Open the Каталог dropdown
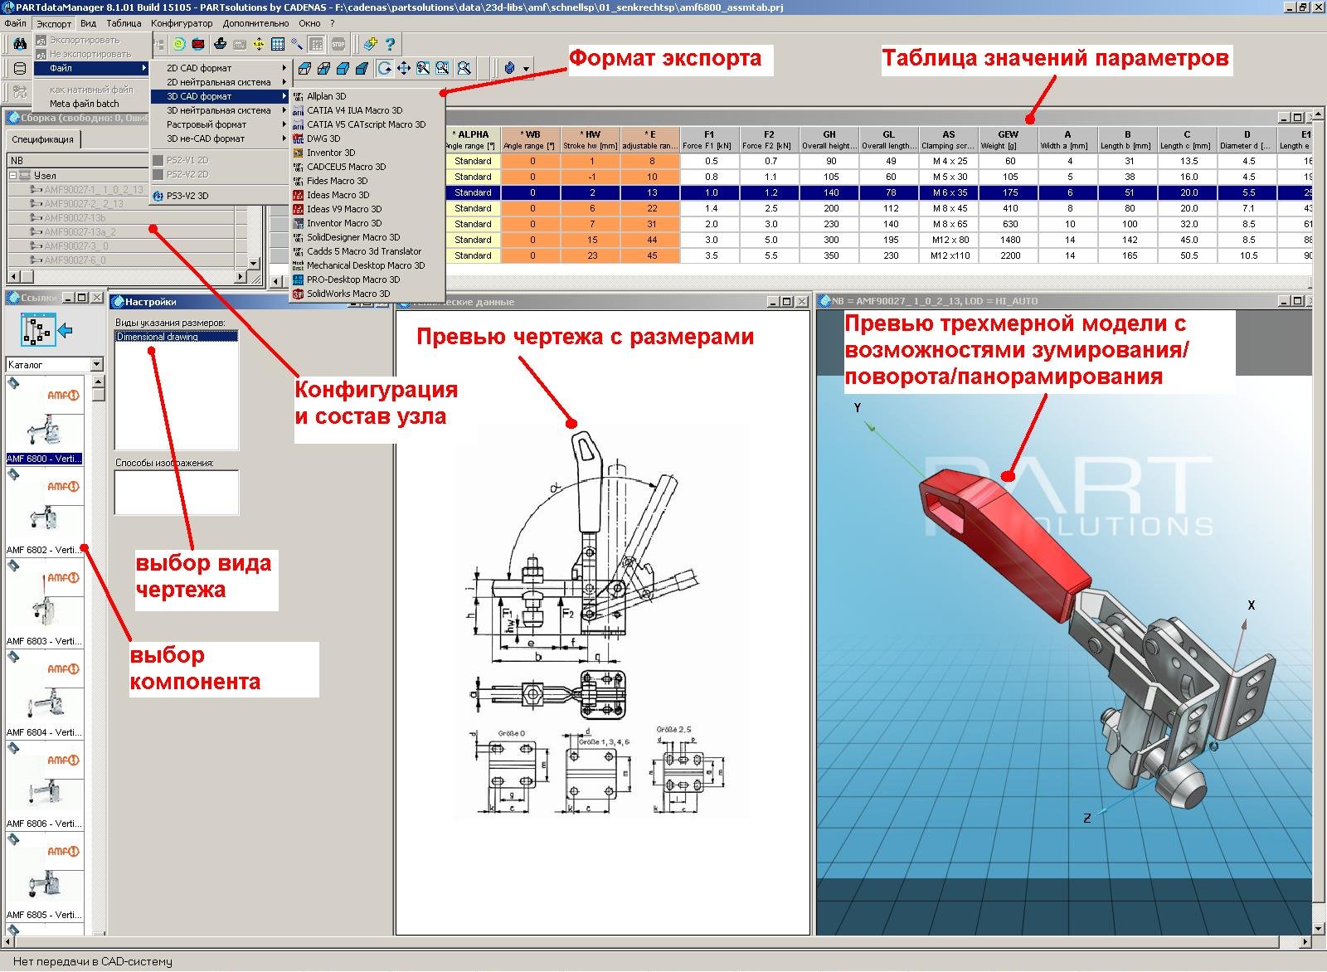This screenshot has width=1327, height=972. pyautogui.click(x=96, y=364)
